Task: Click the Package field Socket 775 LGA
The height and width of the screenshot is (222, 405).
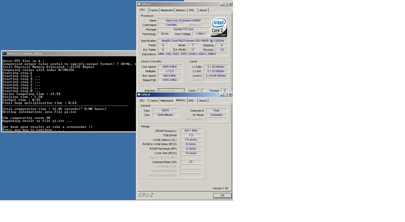Action: pos(183,29)
